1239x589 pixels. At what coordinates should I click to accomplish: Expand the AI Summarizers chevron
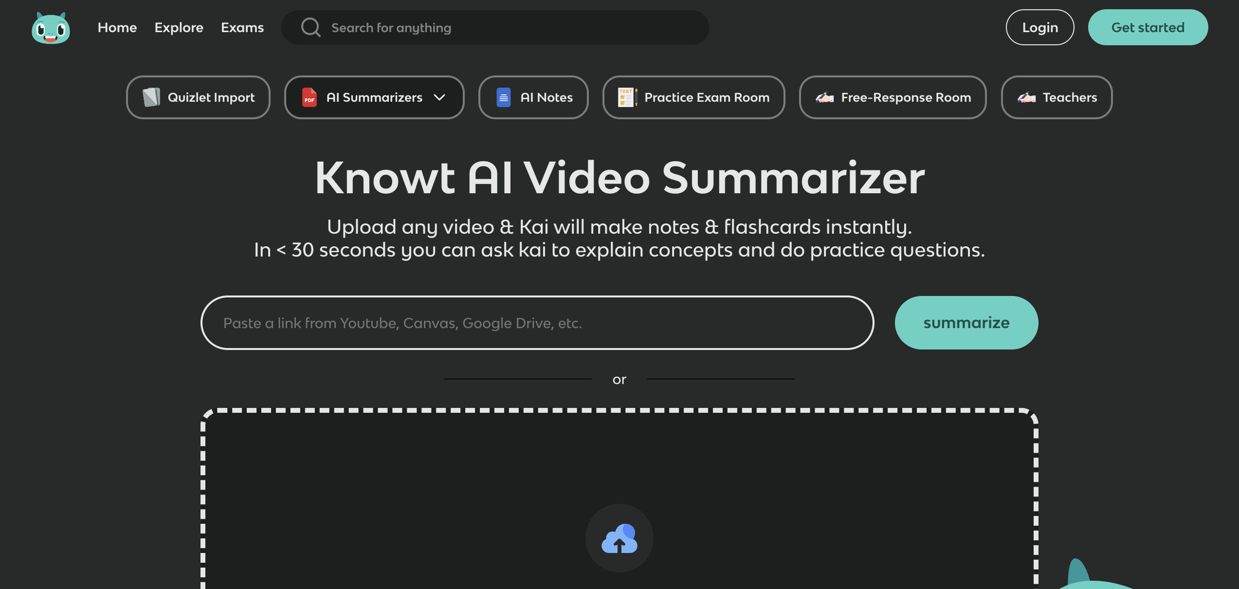pos(439,97)
